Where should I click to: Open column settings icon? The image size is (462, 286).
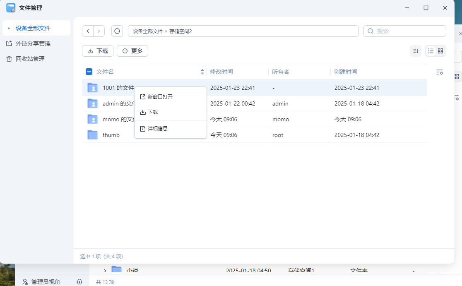pyautogui.click(x=439, y=72)
